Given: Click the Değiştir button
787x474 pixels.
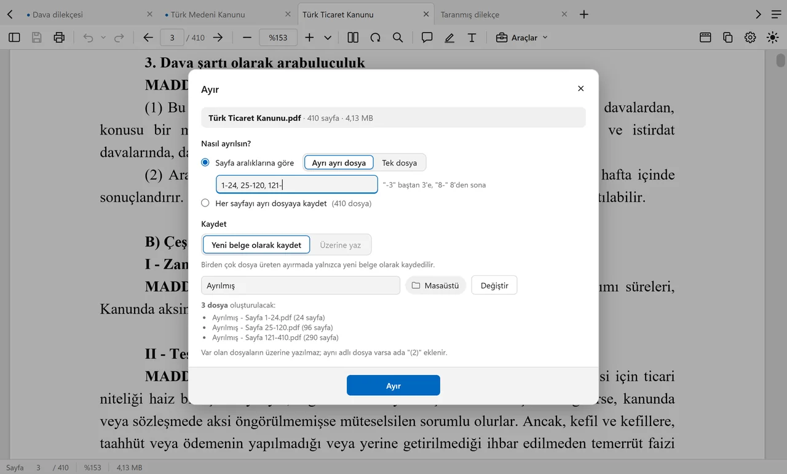Looking at the screenshot, I should (x=494, y=285).
